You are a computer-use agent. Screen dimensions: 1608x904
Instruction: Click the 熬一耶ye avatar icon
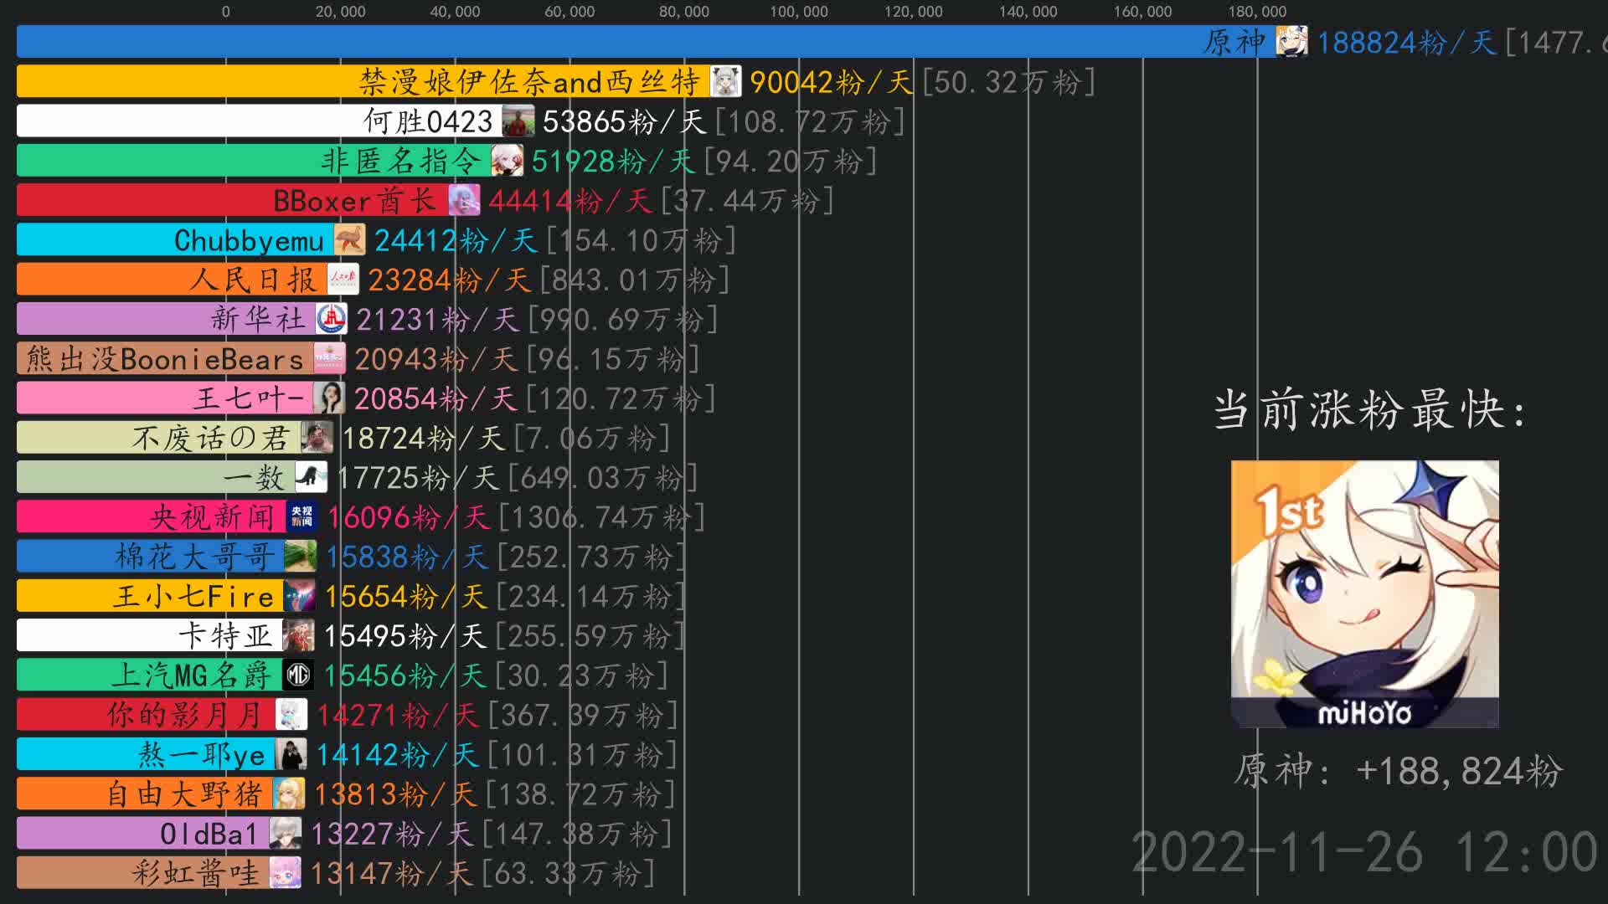tap(291, 754)
